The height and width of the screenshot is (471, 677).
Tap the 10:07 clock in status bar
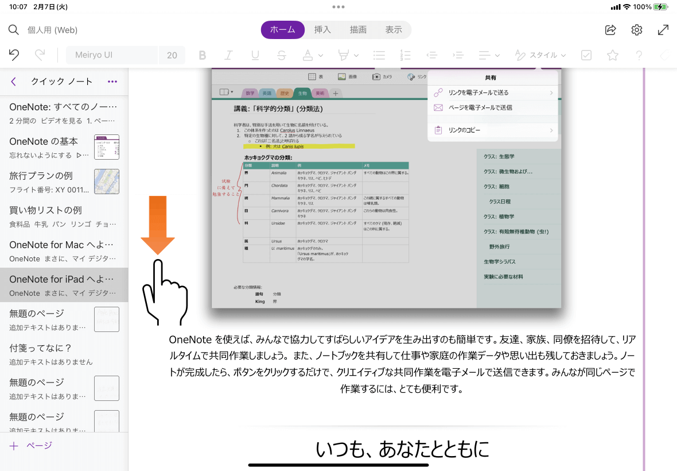[x=18, y=7]
